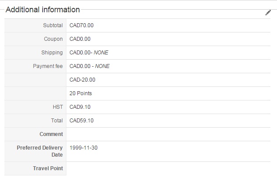Screen dimensions: 277x186
Task: Click the Shipping value CAD0.00- NONE
Action: [x=89, y=53]
